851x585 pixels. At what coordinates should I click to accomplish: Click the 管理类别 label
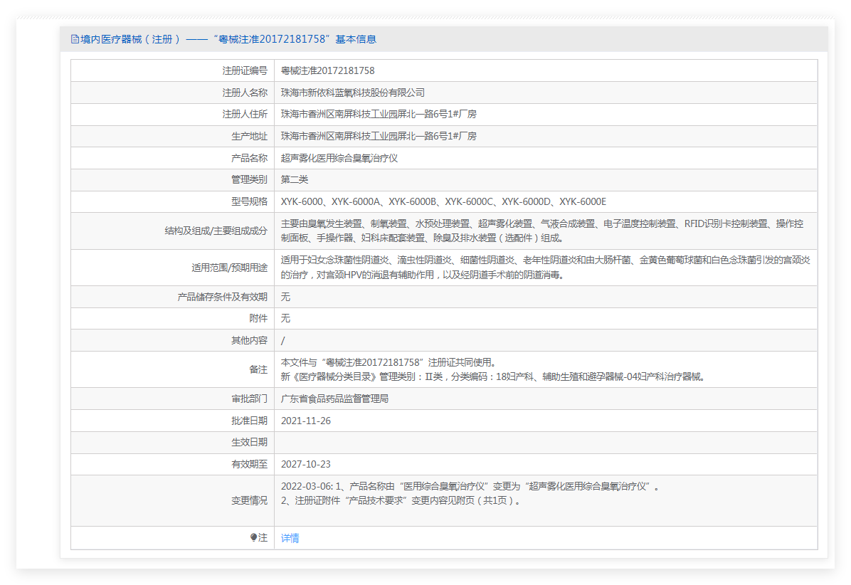pos(249,179)
